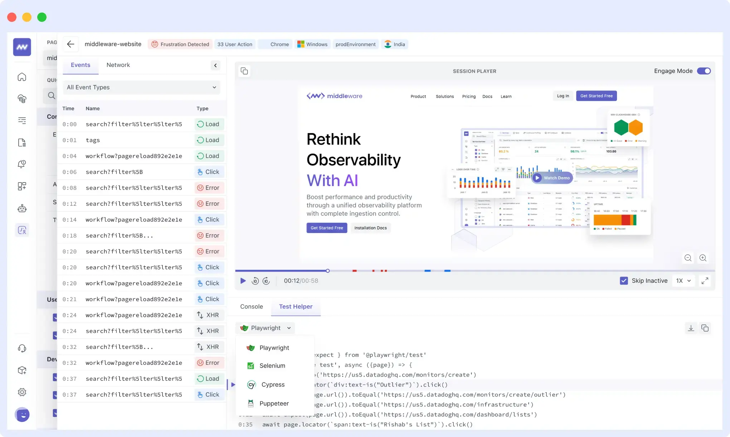This screenshot has width=730, height=437.
Task: Click the prodEnvironment tag
Action: tap(356, 44)
